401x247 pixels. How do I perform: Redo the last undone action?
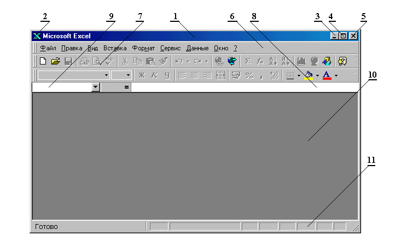coord(197,61)
